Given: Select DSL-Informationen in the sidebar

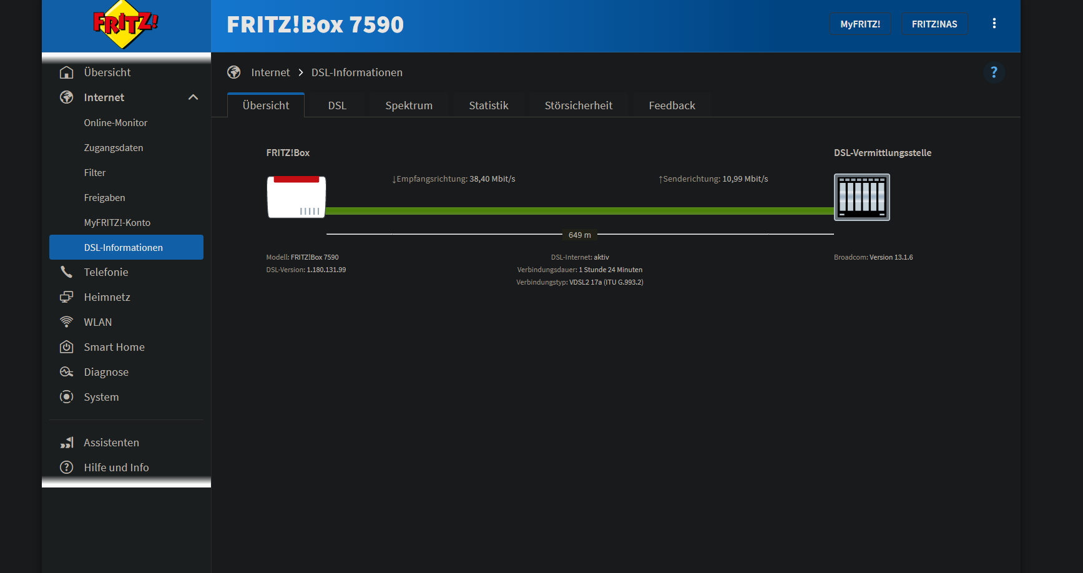Looking at the screenshot, I should coord(126,247).
